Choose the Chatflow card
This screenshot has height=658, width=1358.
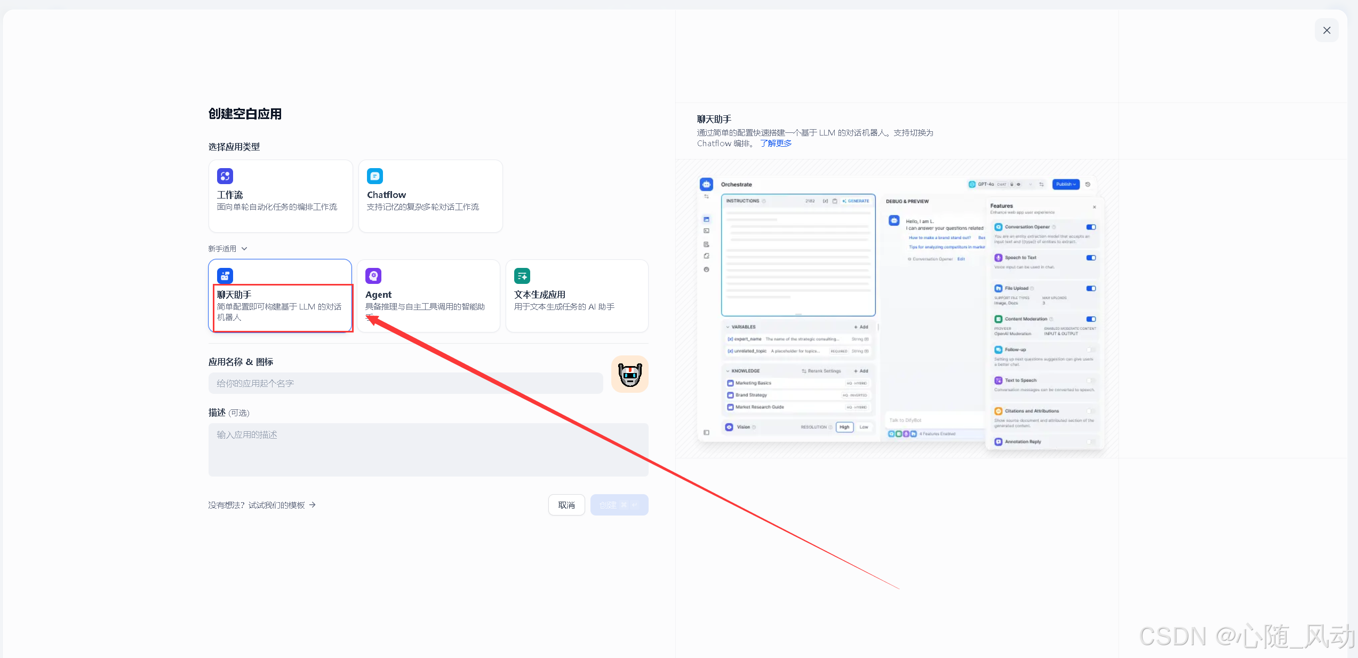tap(430, 196)
